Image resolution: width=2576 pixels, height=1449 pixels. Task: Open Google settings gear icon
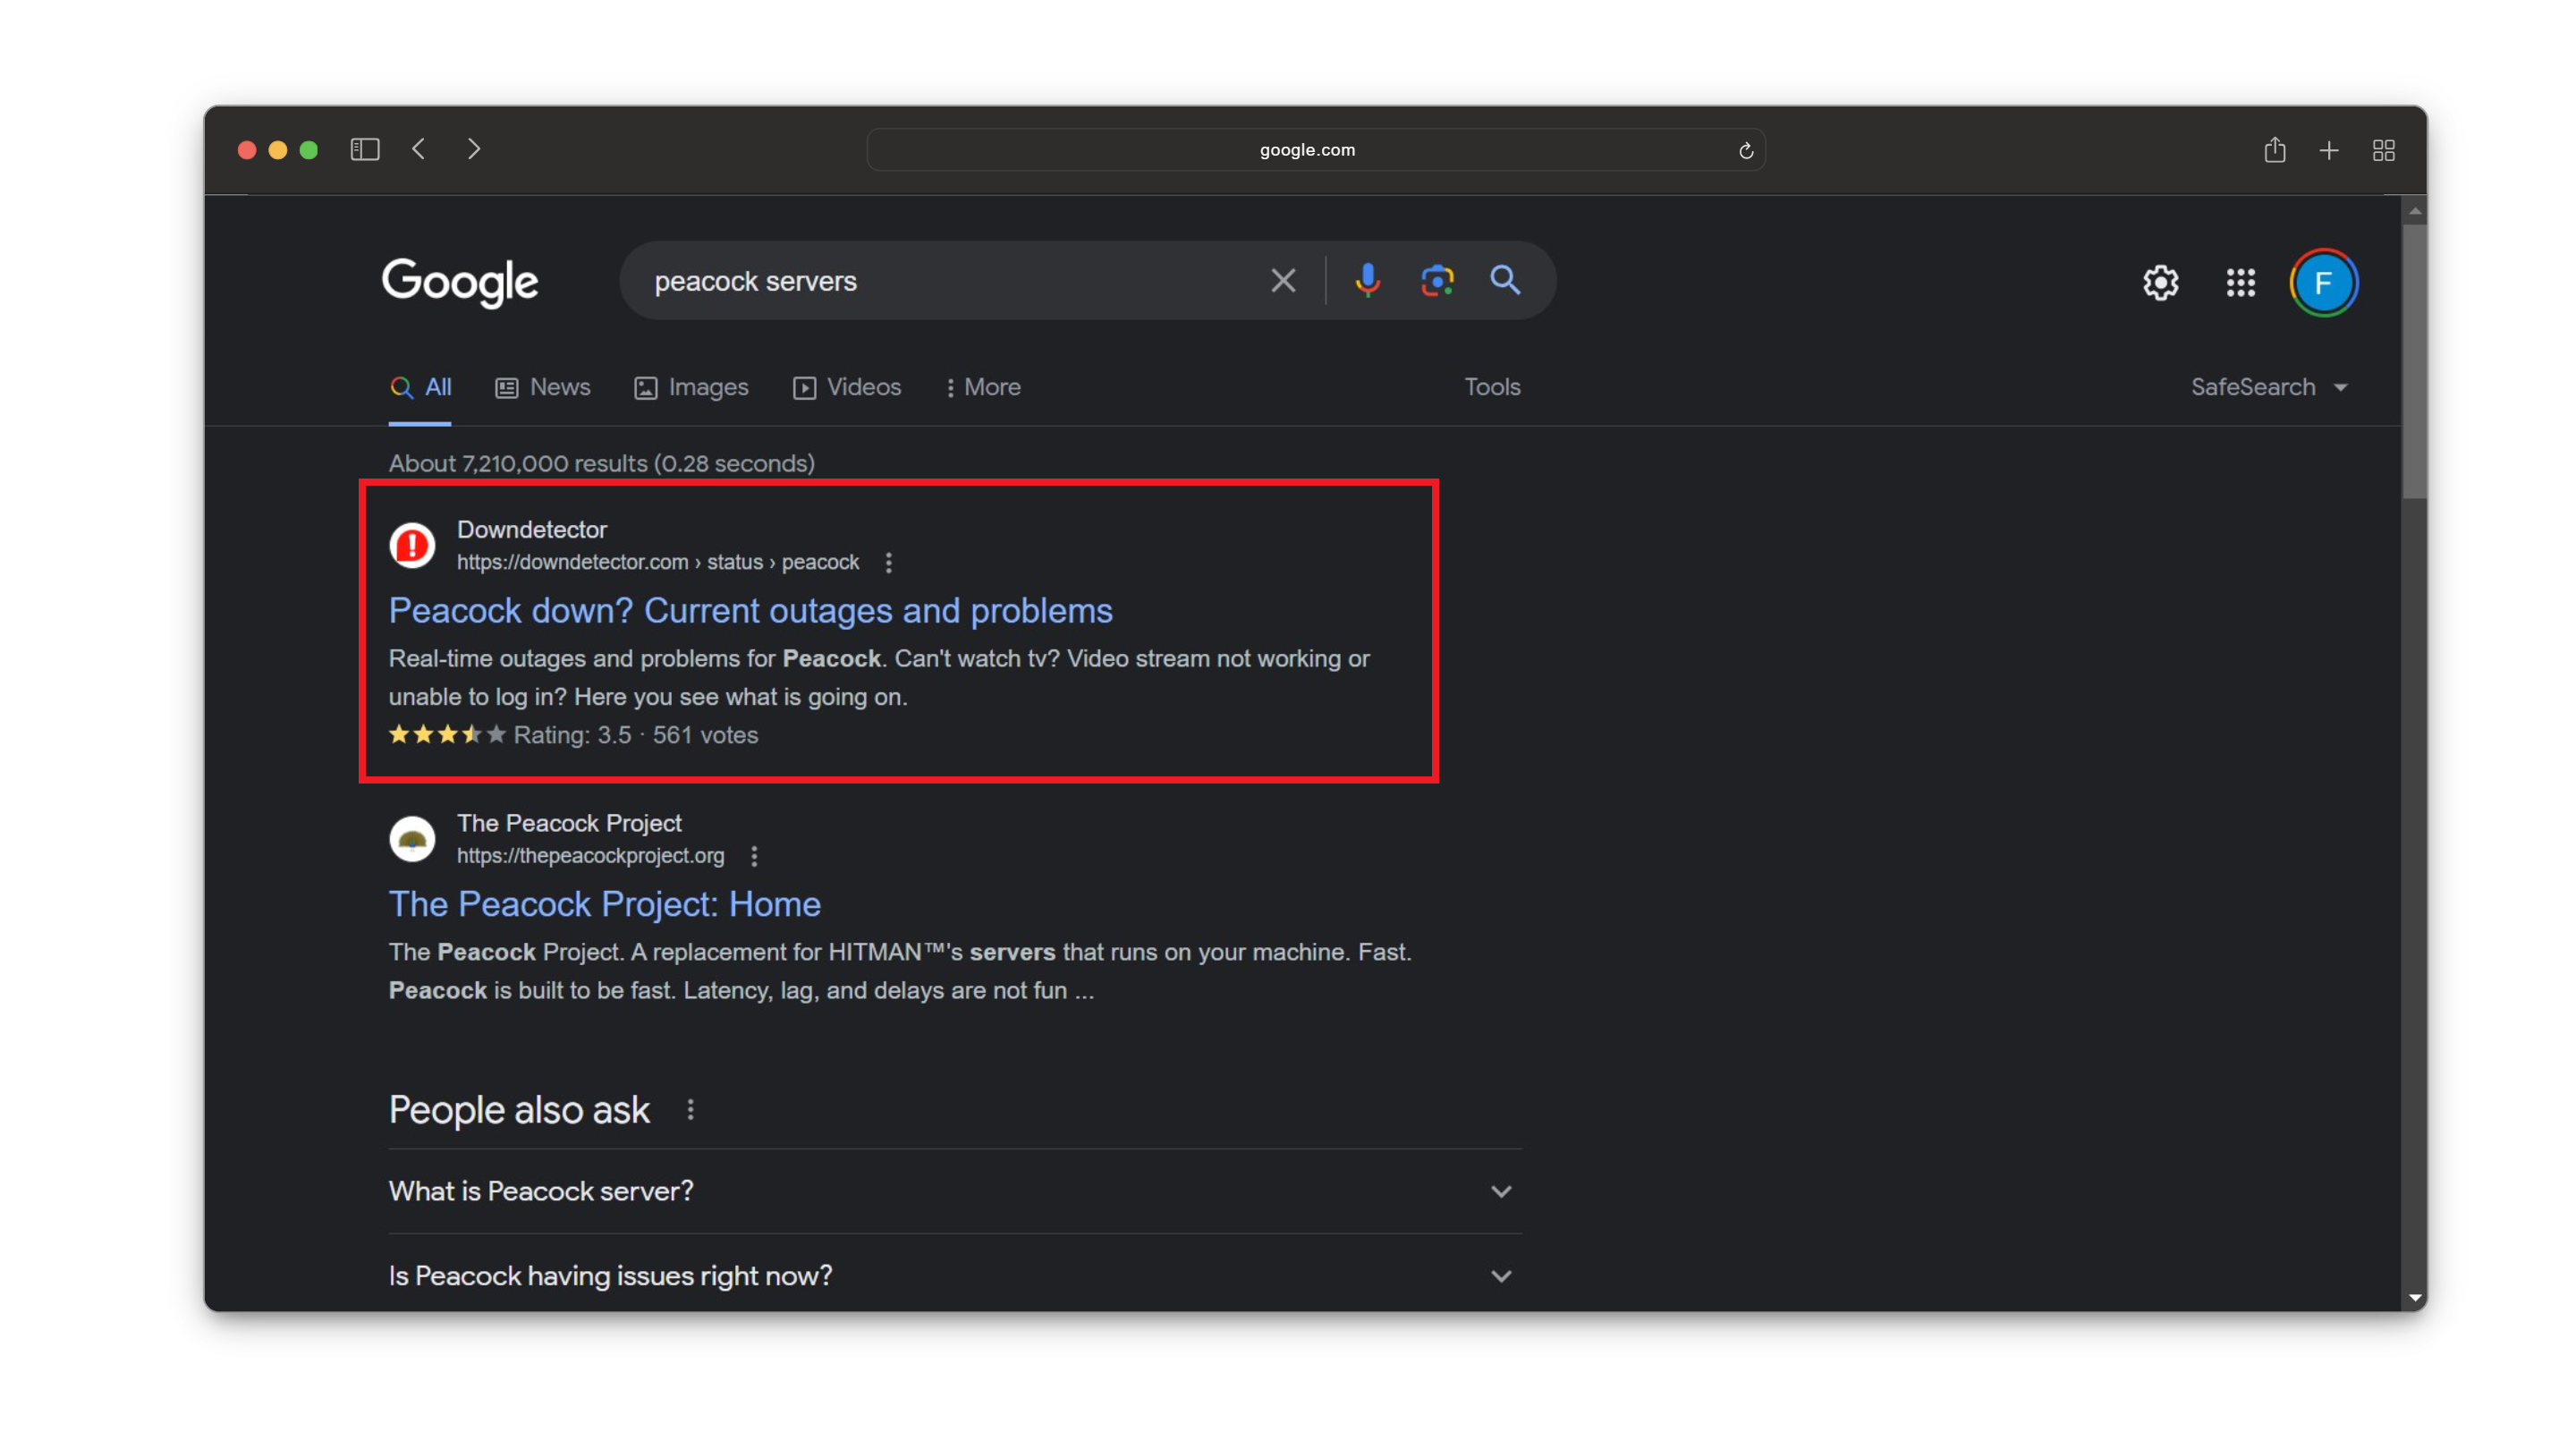point(2160,283)
